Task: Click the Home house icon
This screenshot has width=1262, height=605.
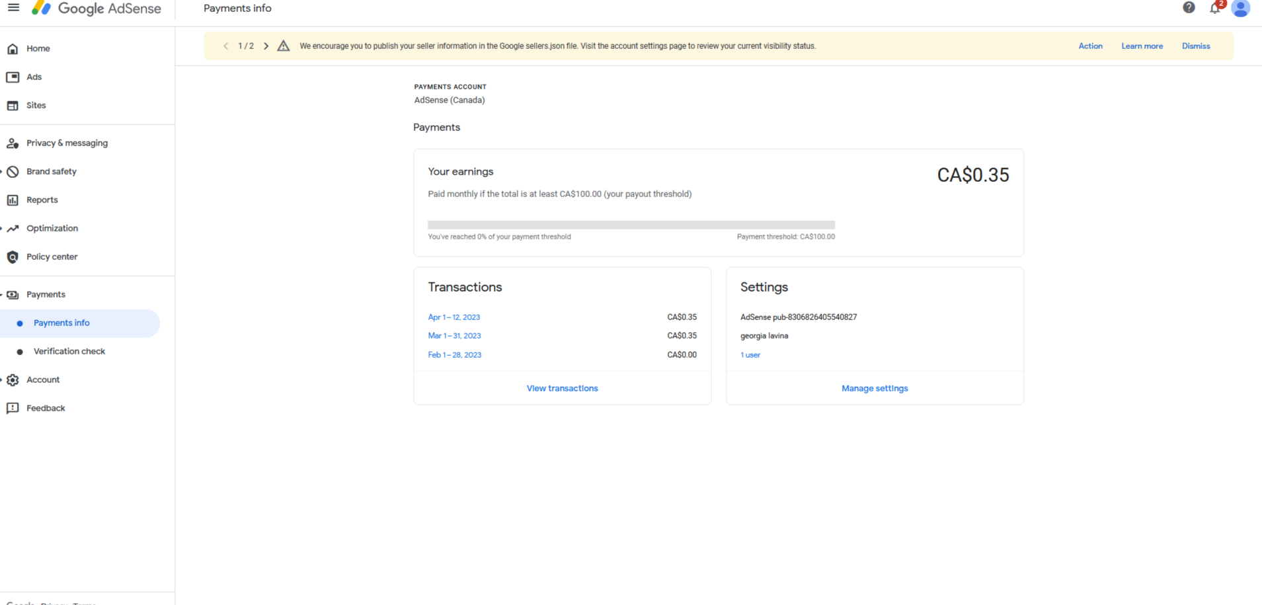Action: [x=13, y=49]
